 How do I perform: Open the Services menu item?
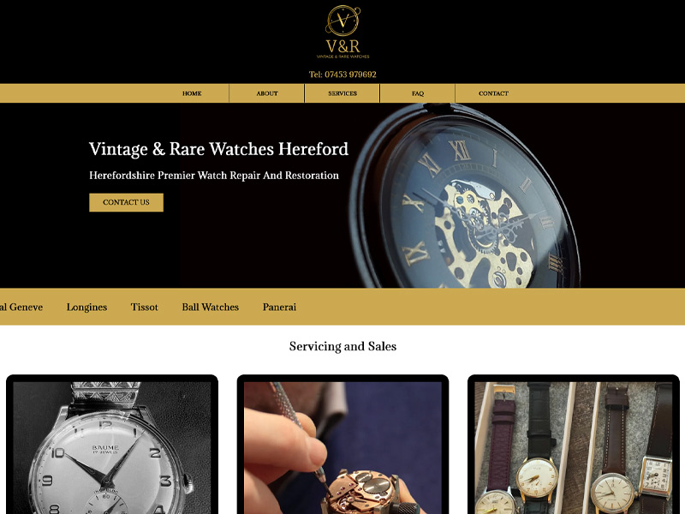click(342, 93)
